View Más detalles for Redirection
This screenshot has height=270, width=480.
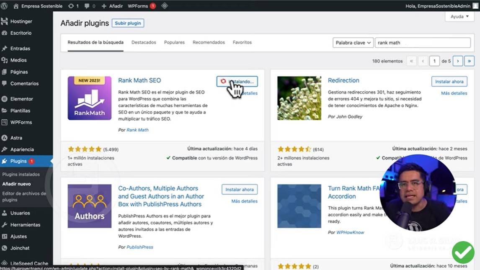pyautogui.click(x=454, y=93)
